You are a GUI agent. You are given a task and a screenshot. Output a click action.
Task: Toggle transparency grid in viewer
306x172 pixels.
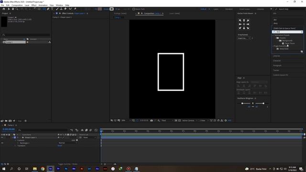coord(179,120)
